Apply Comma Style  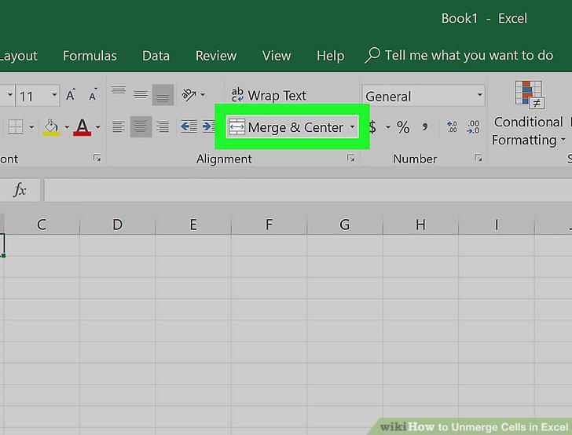pyautogui.click(x=425, y=127)
